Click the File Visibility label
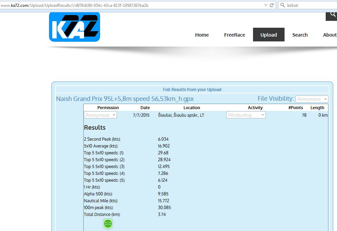 (x=276, y=99)
